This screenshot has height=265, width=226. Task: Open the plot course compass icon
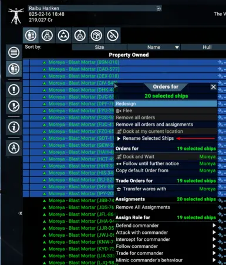[x=14, y=148]
